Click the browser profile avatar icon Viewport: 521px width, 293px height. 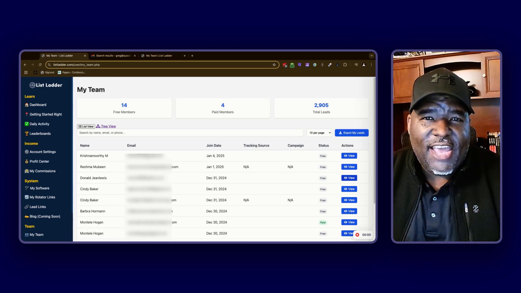tap(364, 65)
